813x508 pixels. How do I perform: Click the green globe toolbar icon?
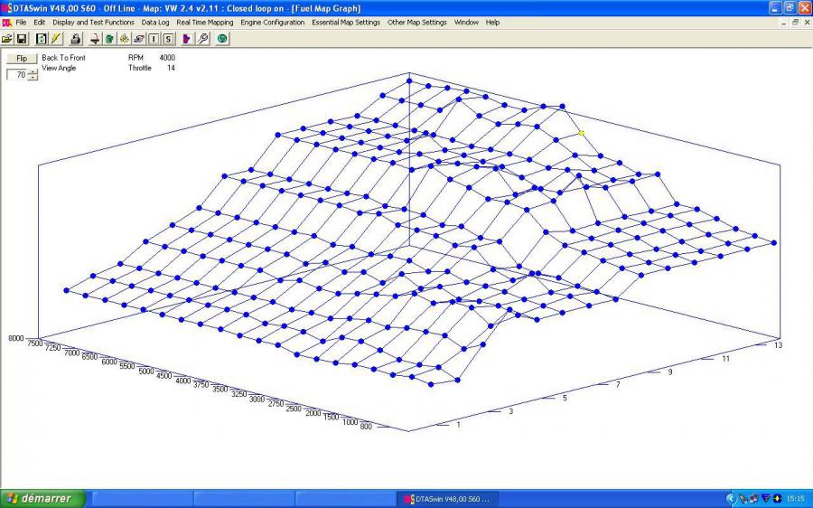[222, 39]
